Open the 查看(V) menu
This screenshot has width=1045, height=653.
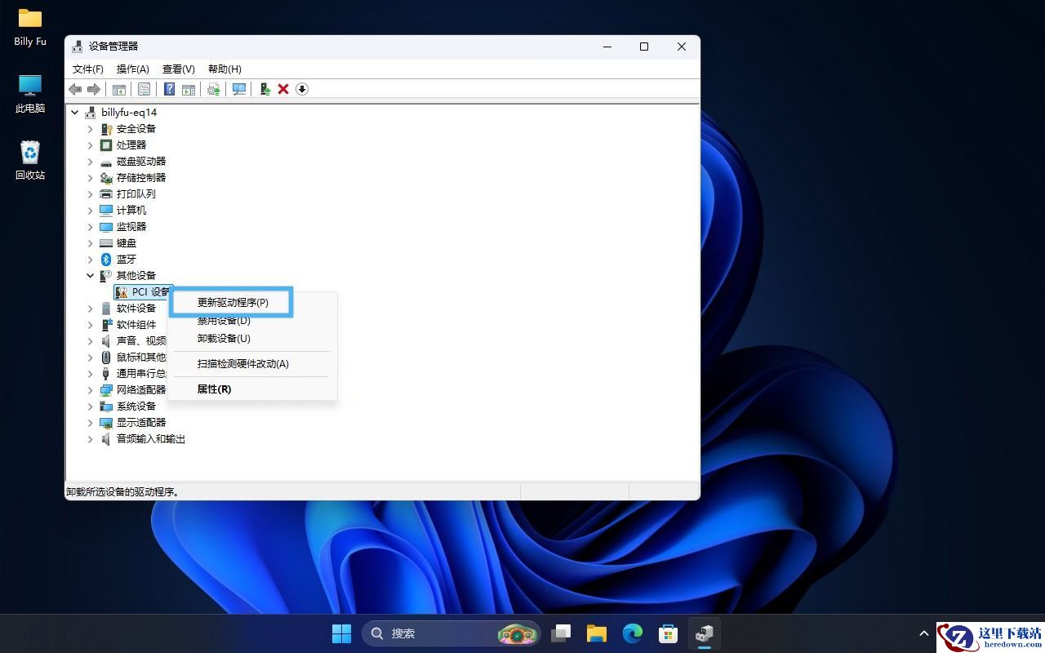click(x=179, y=69)
